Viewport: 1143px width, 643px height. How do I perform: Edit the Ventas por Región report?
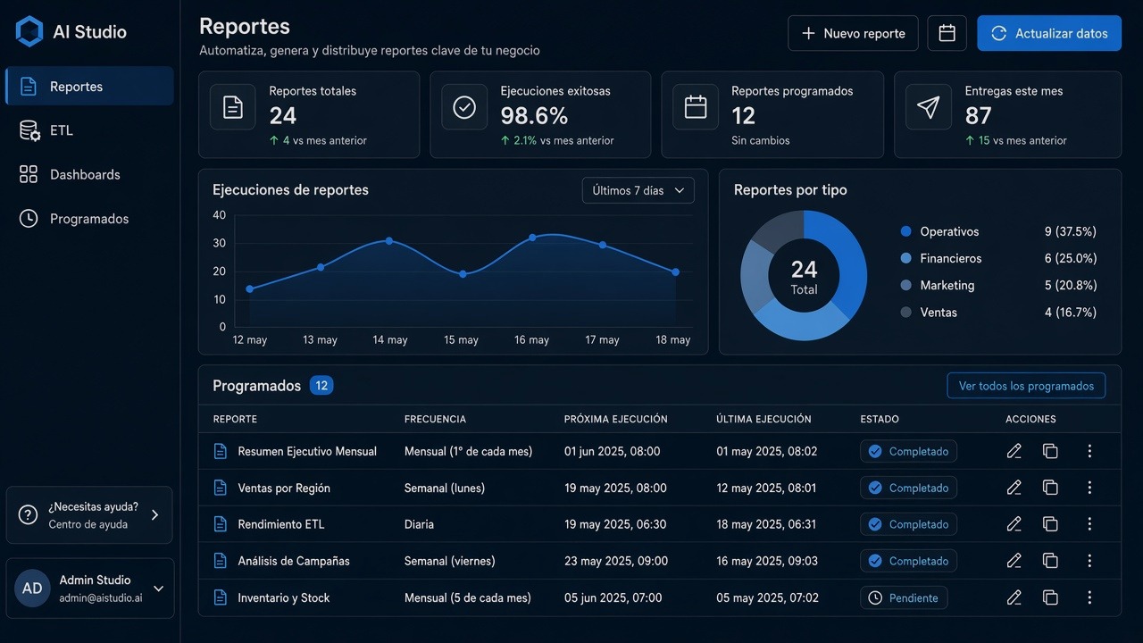coord(1014,488)
